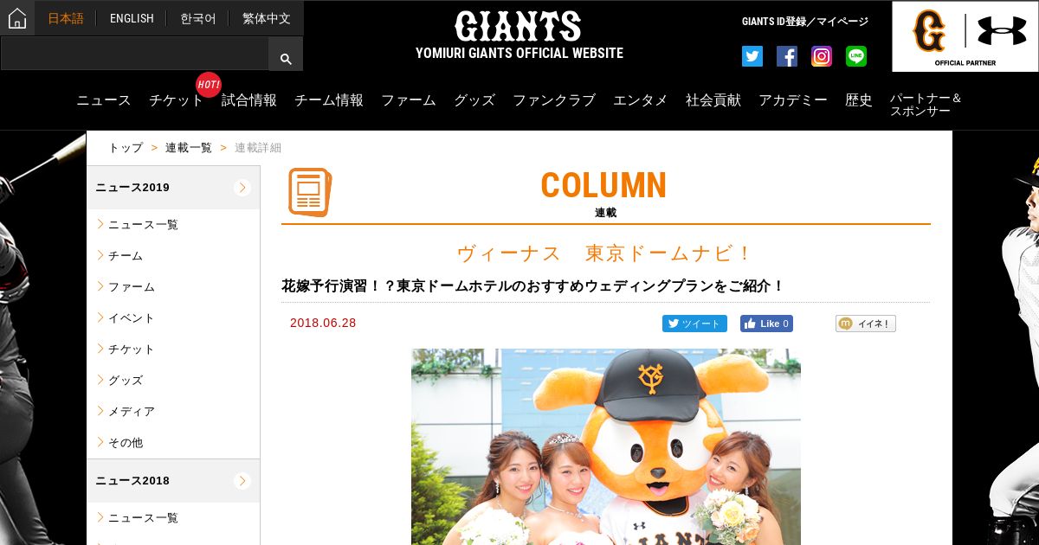Open the ファンクラブ main menu
Screen dimensions: 1039x545
(554, 100)
